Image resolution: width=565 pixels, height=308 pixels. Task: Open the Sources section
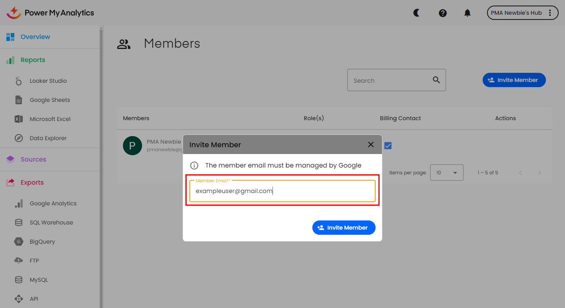coord(33,159)
